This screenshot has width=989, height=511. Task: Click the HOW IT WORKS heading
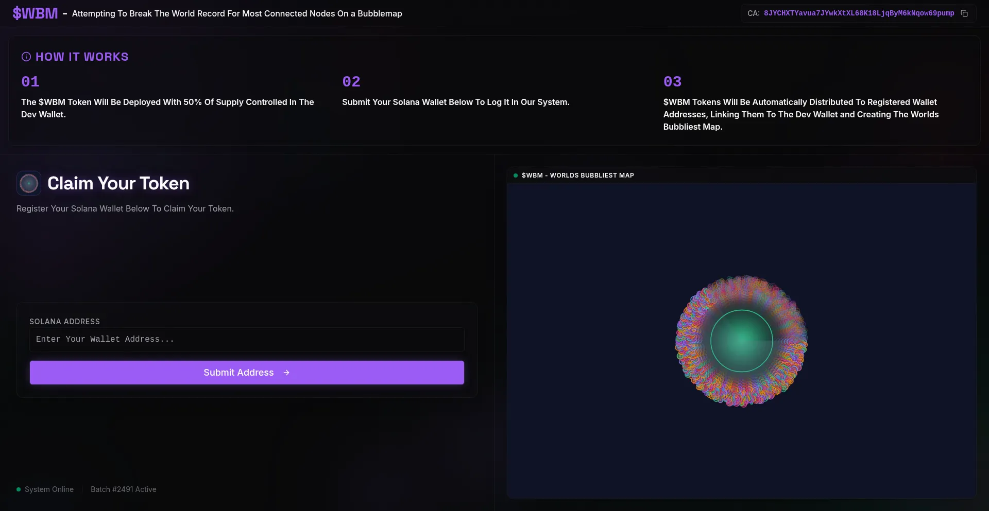click(x=82, y=57)
